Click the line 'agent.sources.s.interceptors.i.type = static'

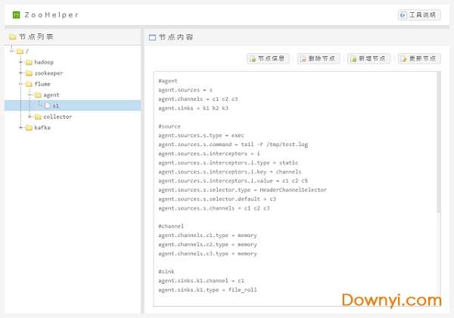tap(229, 163)
